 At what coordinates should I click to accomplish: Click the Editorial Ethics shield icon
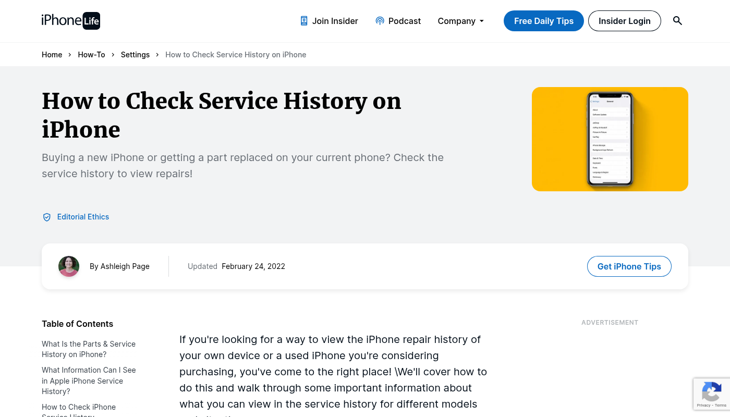[47, 217]
